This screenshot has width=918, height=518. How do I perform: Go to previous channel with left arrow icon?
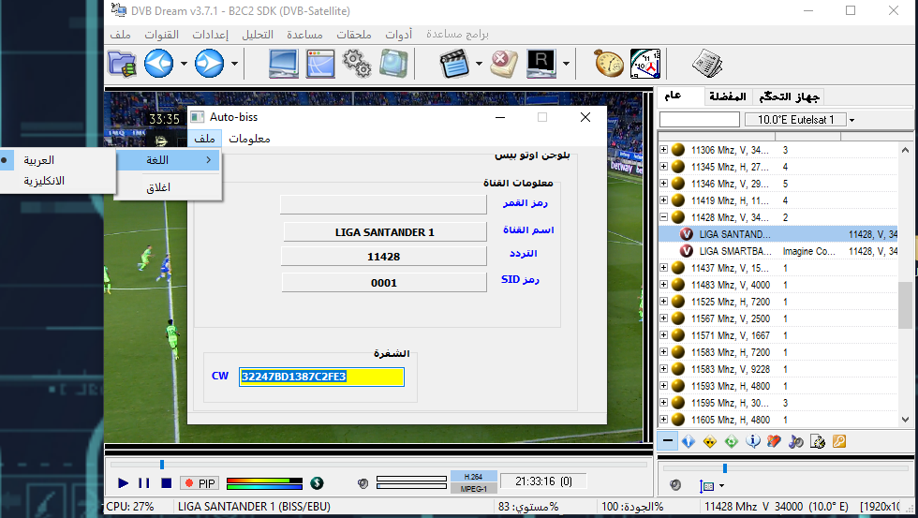click(x=158, y=63)
